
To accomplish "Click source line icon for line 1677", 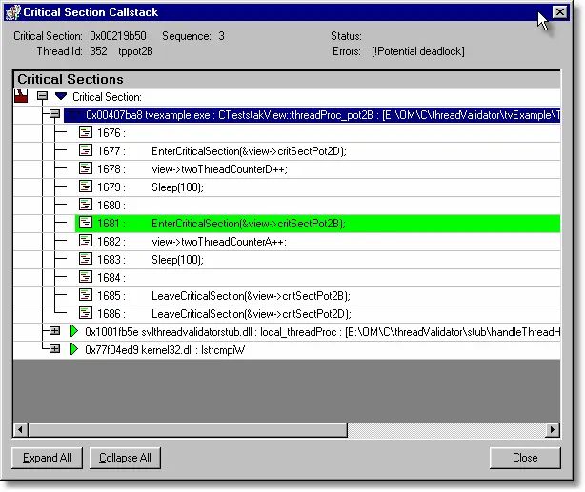I will [86, 150].
